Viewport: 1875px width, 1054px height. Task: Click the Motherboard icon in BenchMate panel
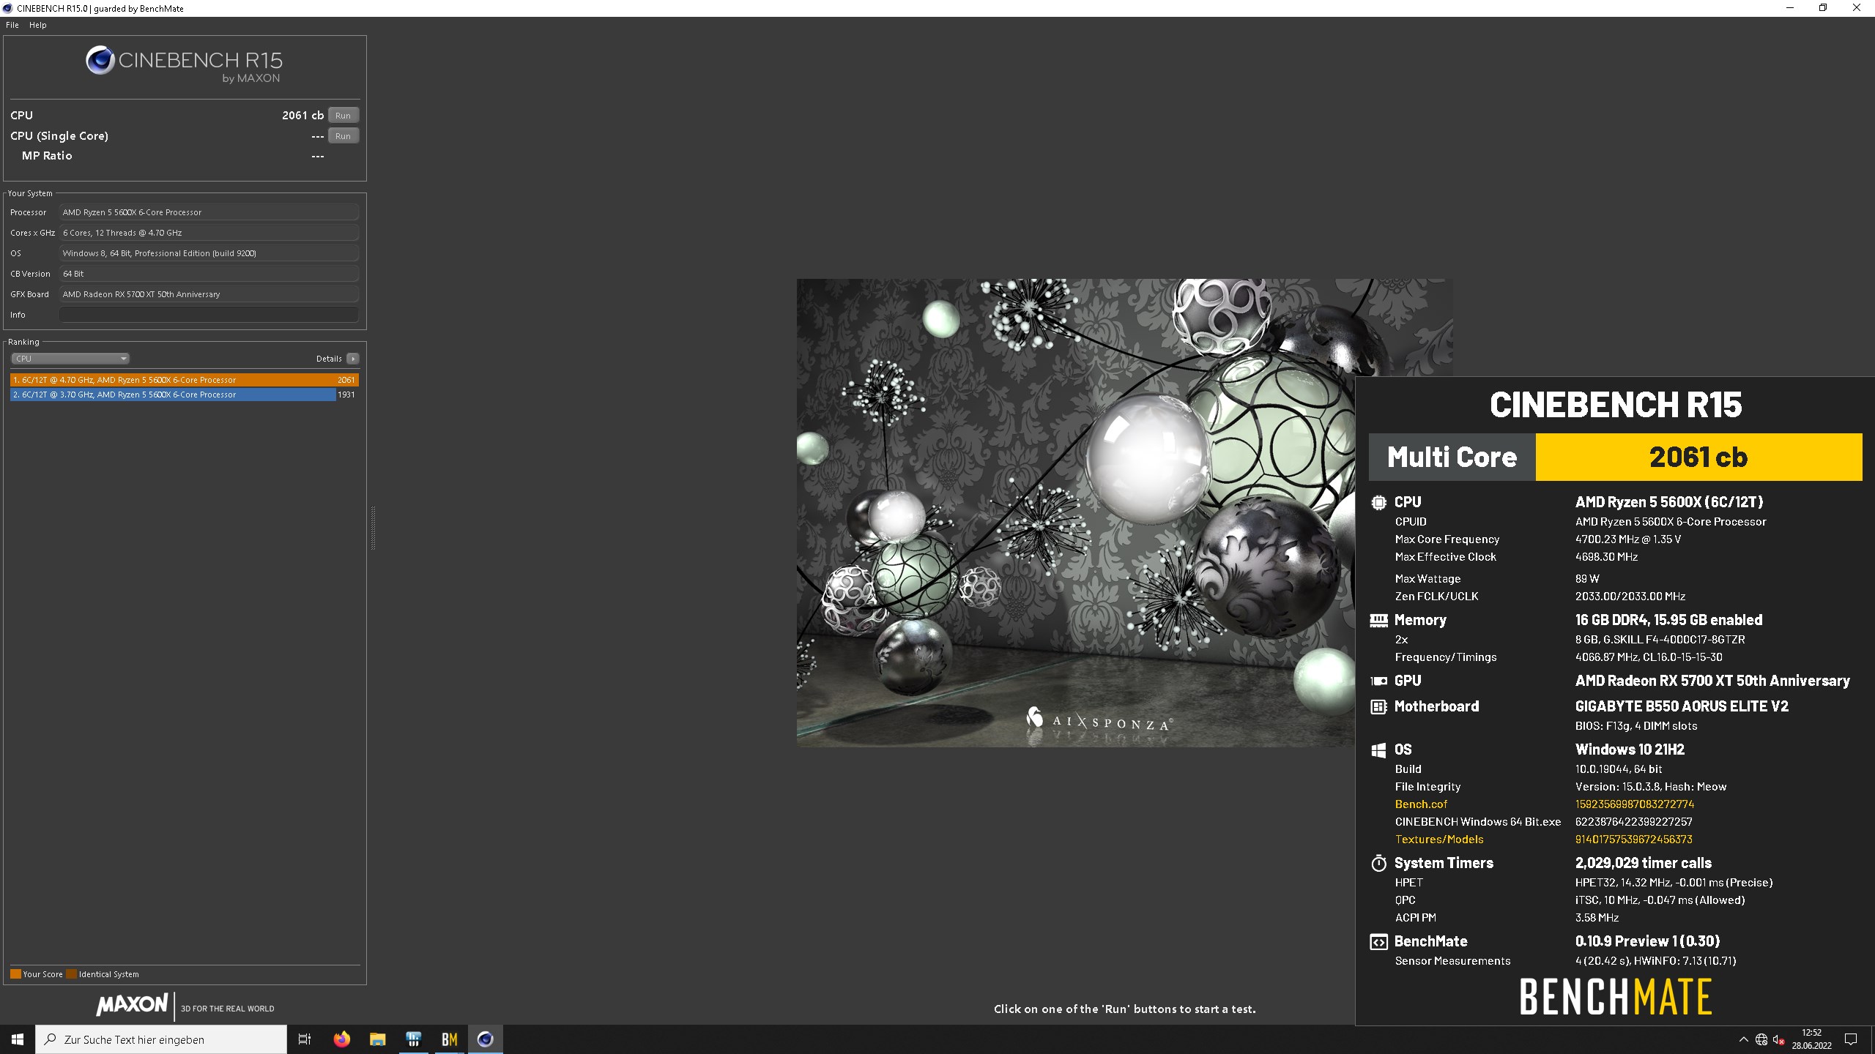click(x=1378, y=706)
